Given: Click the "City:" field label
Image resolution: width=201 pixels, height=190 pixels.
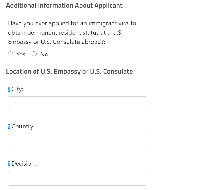Looking at the screenshot, I should pyautogui.click(x=17, y=89).
